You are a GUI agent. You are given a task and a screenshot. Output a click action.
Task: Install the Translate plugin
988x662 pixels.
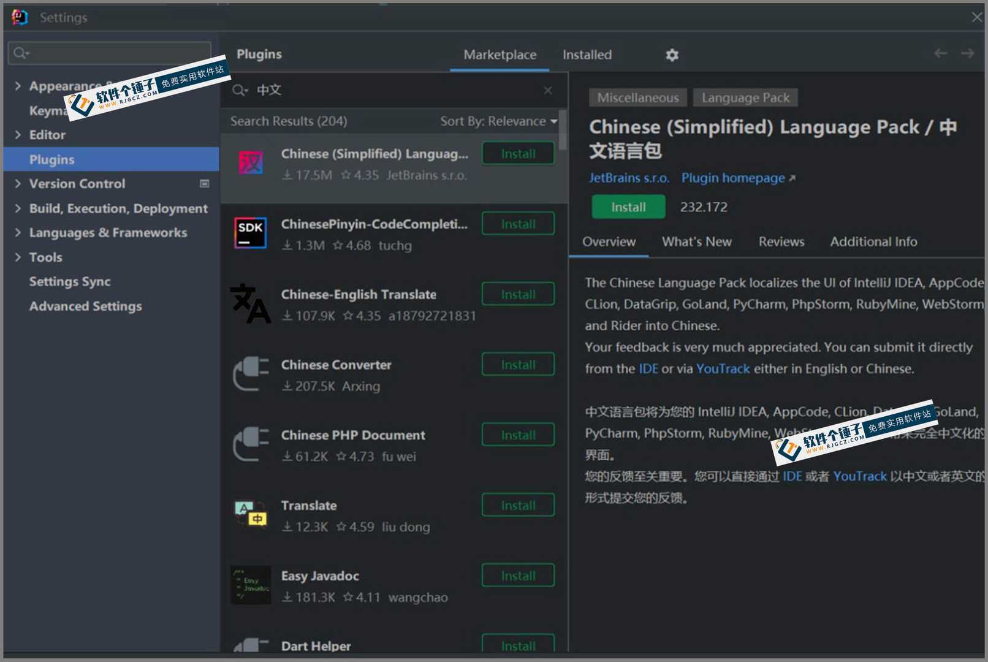coord(518,505)
